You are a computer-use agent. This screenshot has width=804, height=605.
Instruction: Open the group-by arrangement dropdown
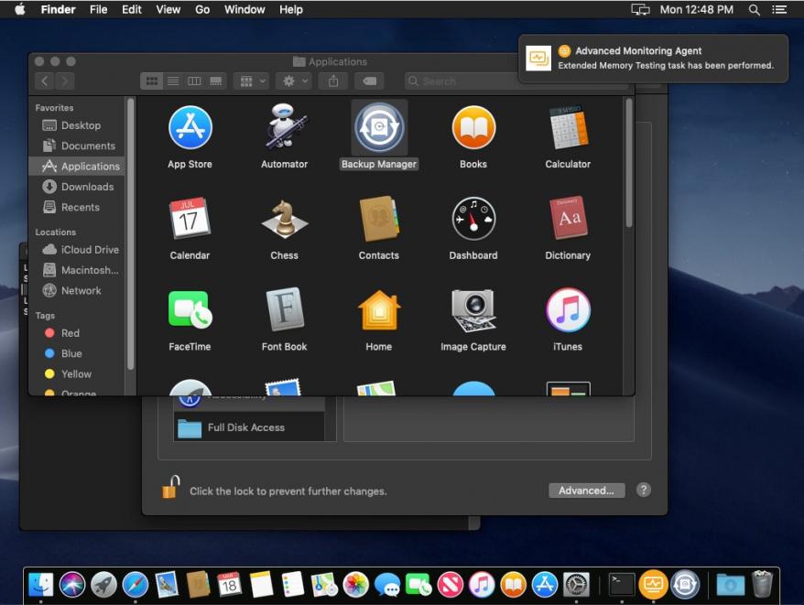[251, 81]
